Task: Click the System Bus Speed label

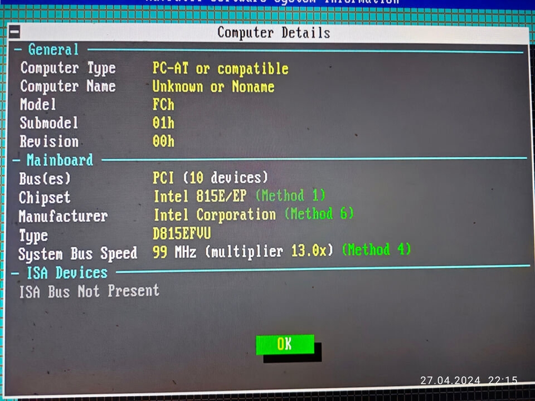Action: point(78,254)
